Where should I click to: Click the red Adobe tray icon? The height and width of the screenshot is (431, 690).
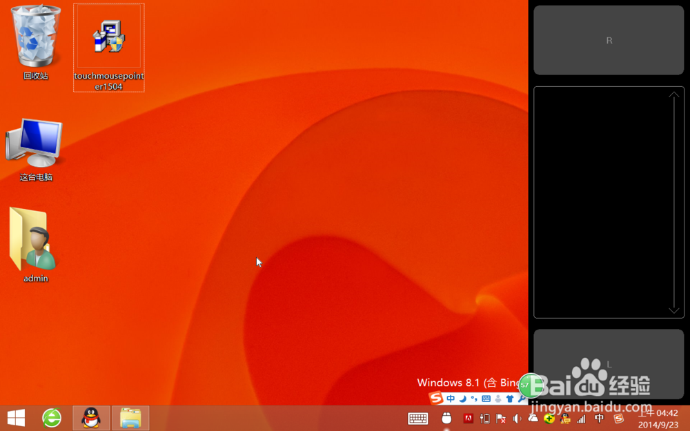coord(469,419)
